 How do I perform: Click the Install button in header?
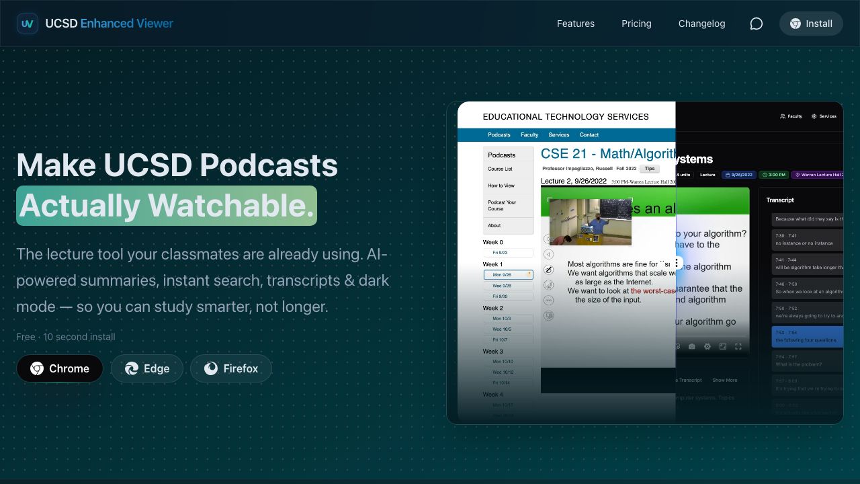coord(810,24)
